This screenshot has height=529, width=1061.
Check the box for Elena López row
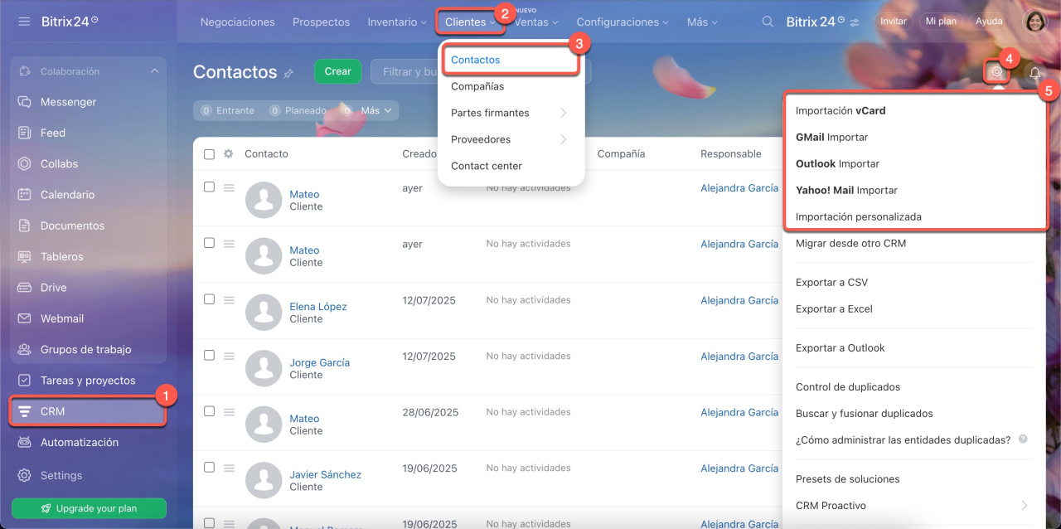click(x=209, y=299)
